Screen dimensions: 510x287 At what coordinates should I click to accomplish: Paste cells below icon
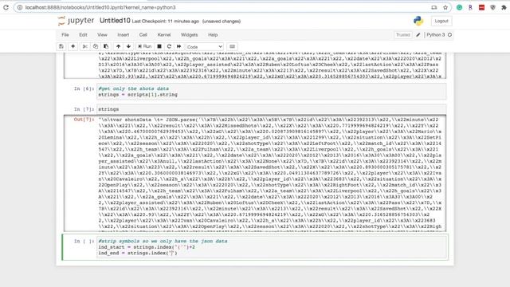coord(106,46)
